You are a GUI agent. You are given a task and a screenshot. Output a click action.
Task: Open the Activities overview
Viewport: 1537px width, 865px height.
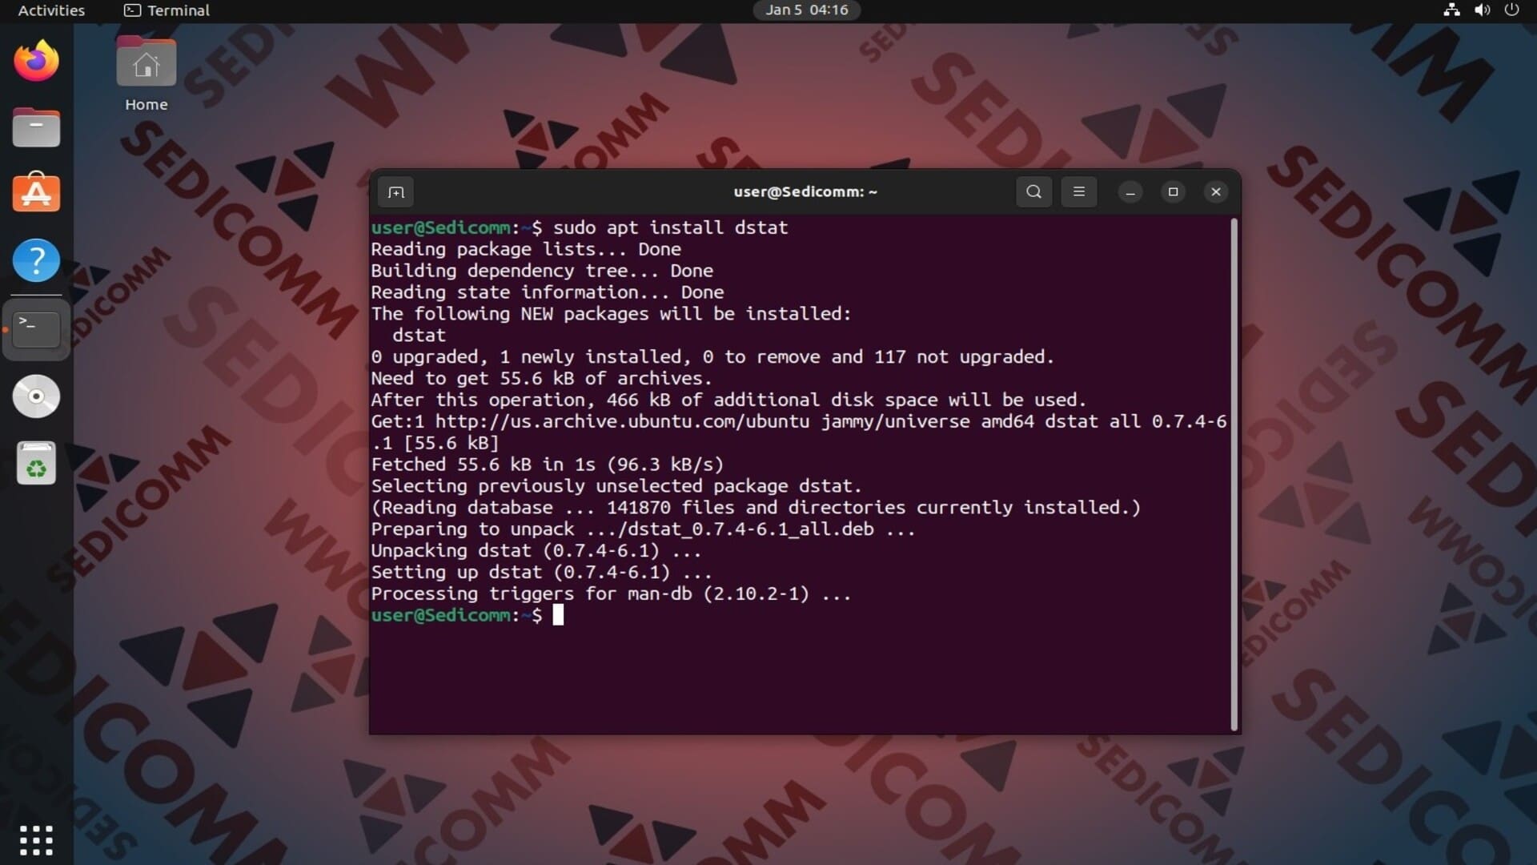coord(51,10)
